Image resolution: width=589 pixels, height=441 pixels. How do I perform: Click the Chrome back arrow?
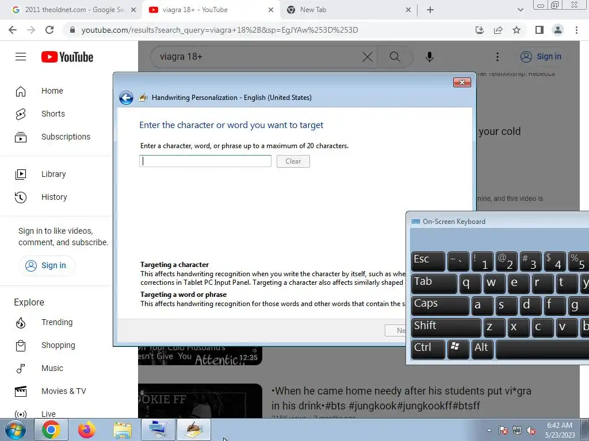click(x=13, y=30)
